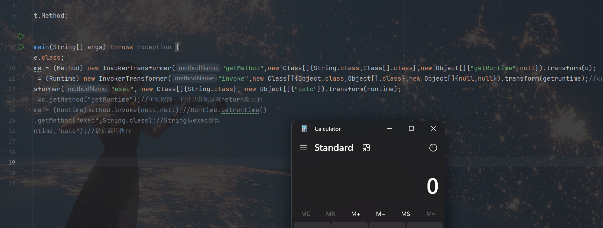
Task: Click the run gutter icon on line 7
Action: click(21, 37)
